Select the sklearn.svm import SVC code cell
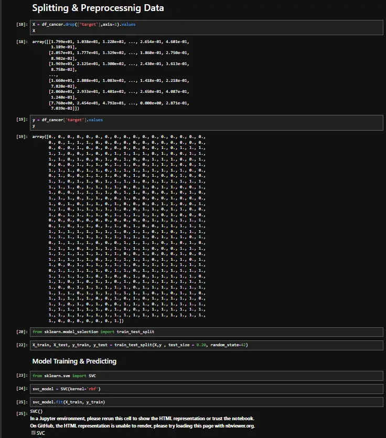386x438 pixels. pyautogui.click(x=207, y=376)
